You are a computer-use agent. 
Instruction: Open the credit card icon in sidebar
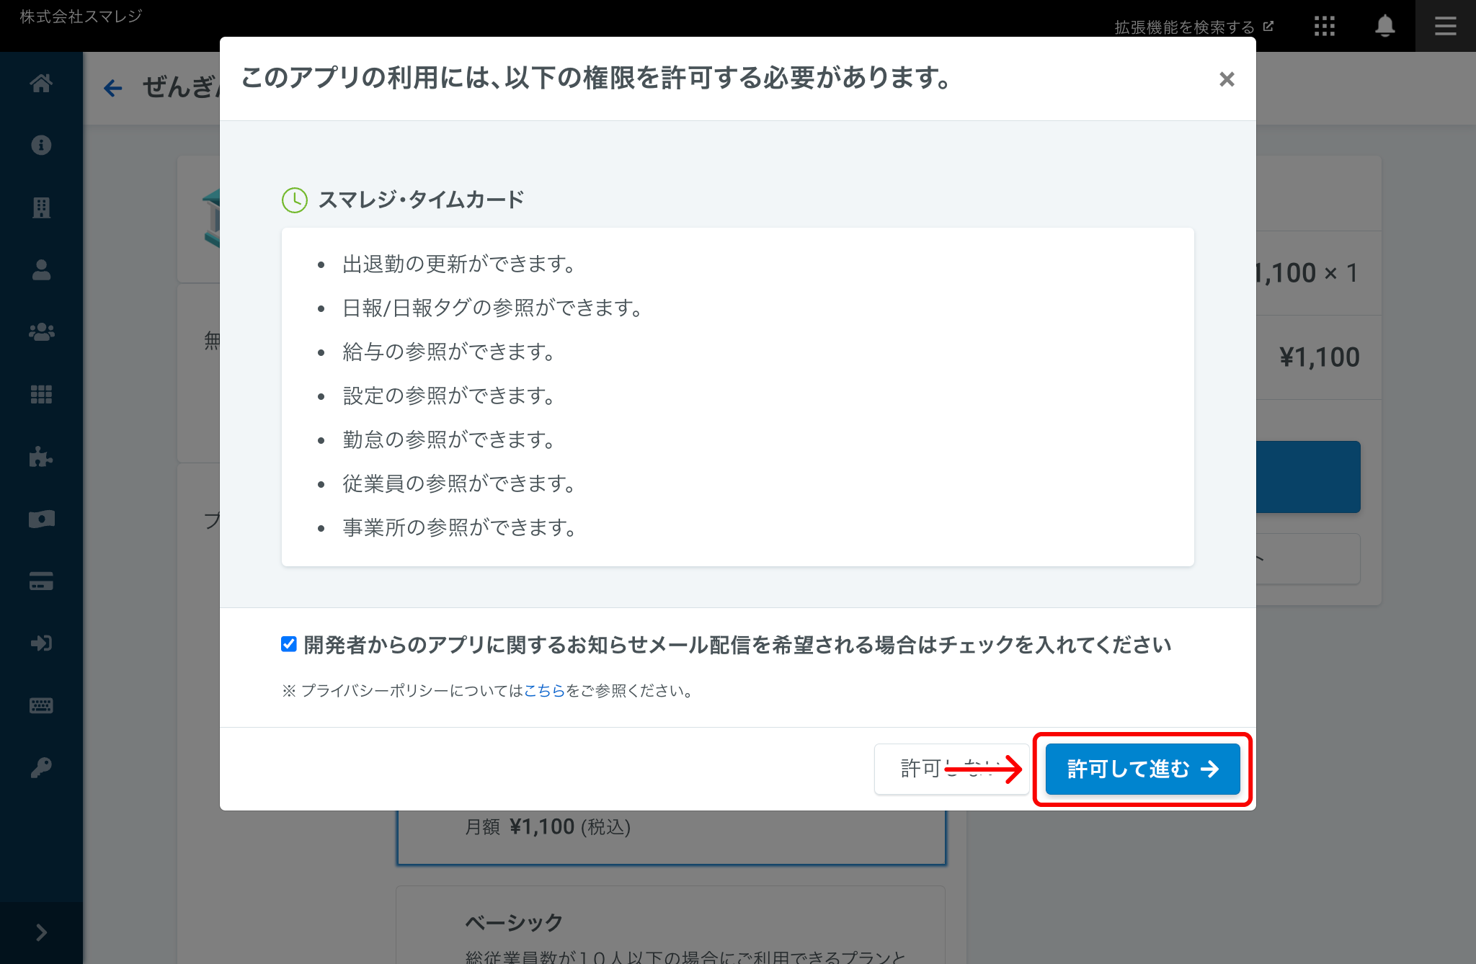coord(41,581)
